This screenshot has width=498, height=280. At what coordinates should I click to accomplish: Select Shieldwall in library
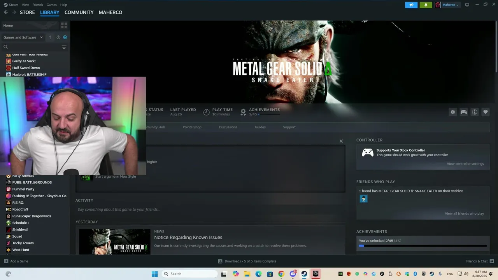(20, 229)
